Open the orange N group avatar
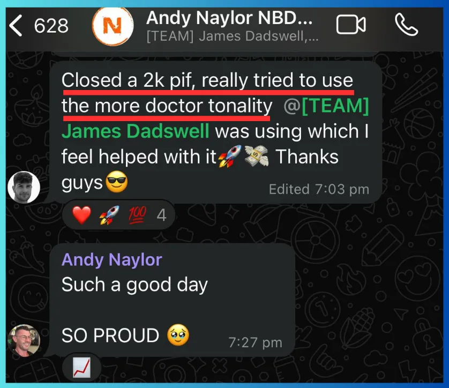This screenshot has height=388, width=449. coord(113,26)
